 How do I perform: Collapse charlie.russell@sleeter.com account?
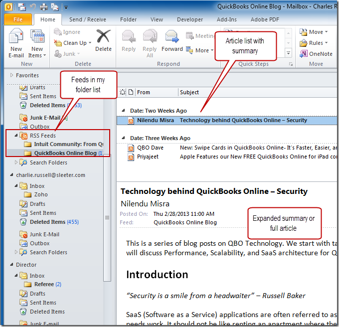click(x=11, y=174)
